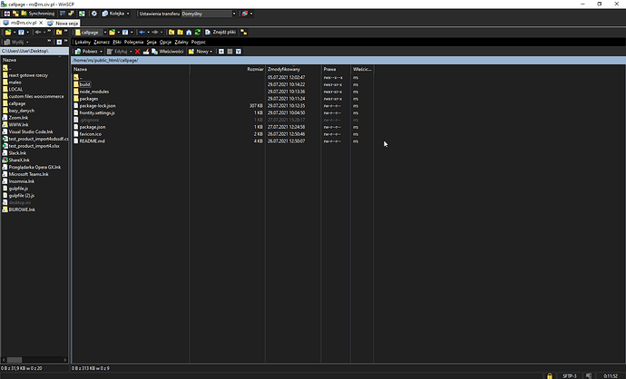
Task: Navigate back with the blue left arrow
Action: click(x=142, y=32)
